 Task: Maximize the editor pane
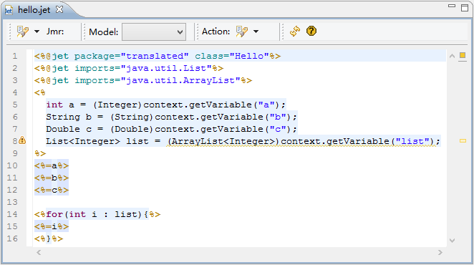[x=465, y=8]
